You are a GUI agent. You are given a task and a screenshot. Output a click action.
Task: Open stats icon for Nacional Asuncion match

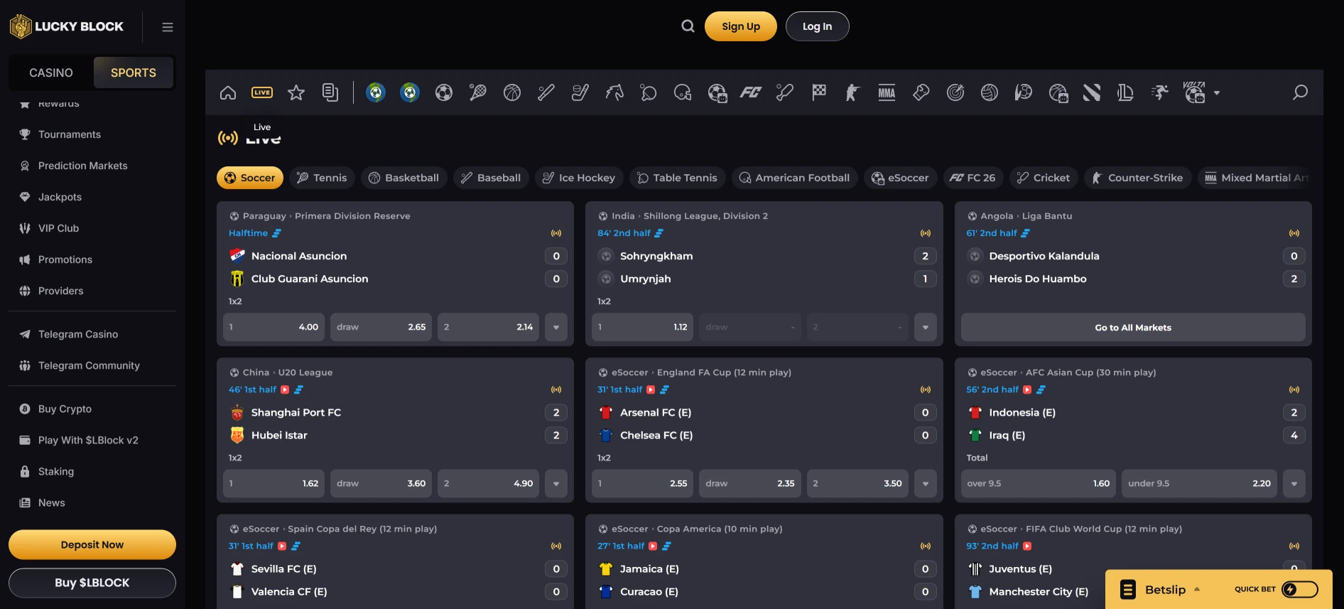click(277, 233)
